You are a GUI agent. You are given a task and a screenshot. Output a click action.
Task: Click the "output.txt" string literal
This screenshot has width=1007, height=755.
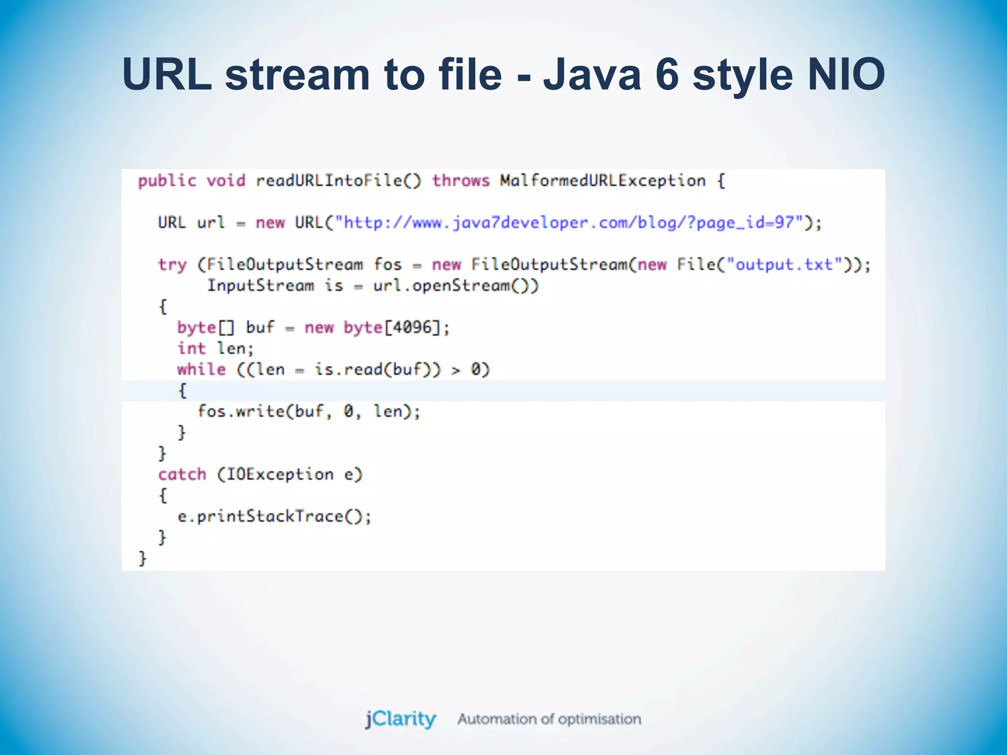click(x=784, y=265)
